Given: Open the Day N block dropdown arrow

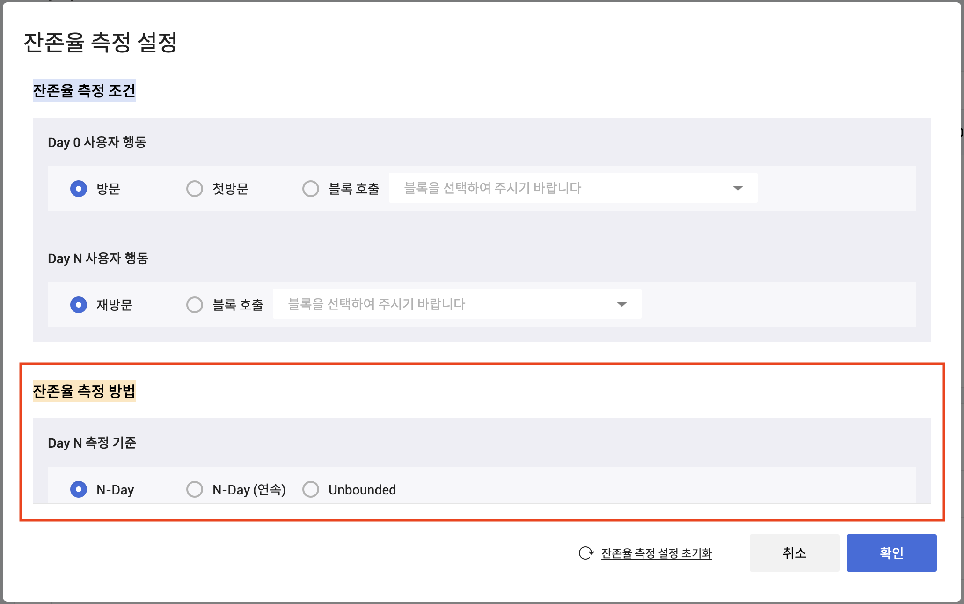Looking at the screenshot, I should click(x=622, y=304).
